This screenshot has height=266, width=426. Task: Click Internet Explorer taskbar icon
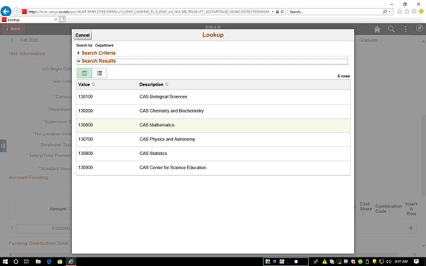point(71,261)
